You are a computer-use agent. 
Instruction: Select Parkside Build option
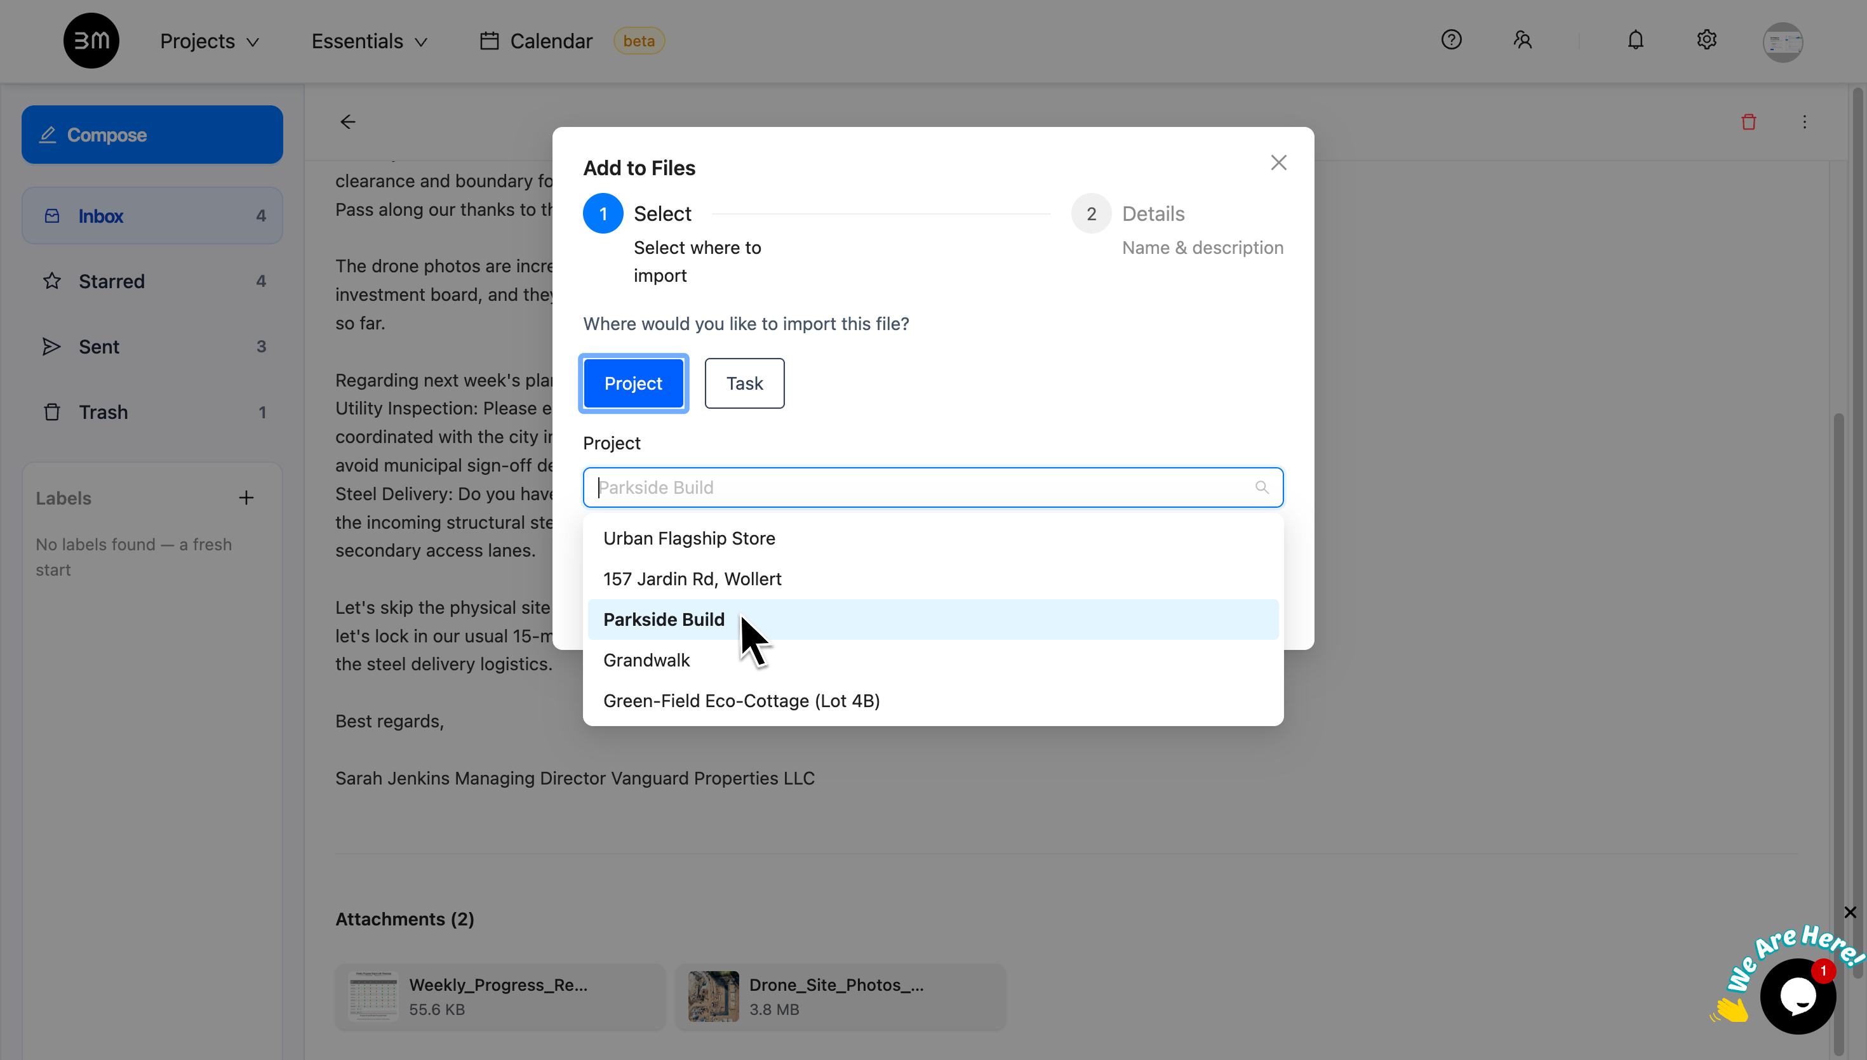[x=933, y=619]
